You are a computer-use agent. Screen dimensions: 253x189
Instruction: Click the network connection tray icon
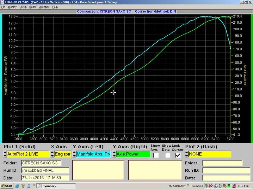[x=234, y=186]
